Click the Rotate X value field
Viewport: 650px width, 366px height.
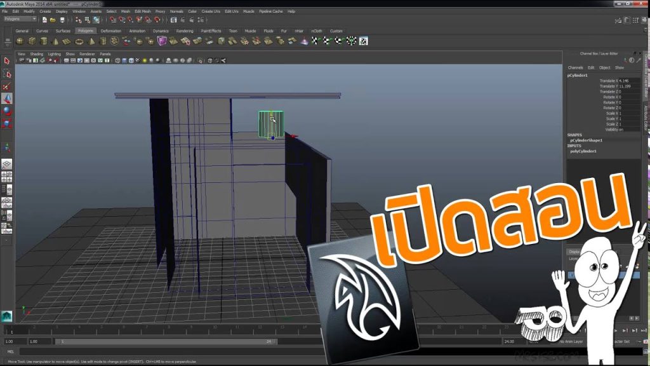(628, 97)
